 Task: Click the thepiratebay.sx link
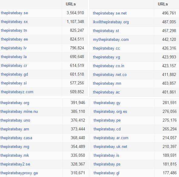(14, 22)
